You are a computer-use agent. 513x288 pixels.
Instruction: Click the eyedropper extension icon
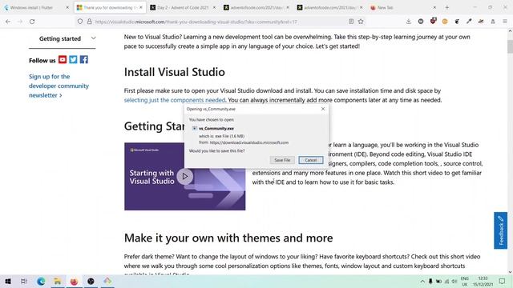point(469,22)
